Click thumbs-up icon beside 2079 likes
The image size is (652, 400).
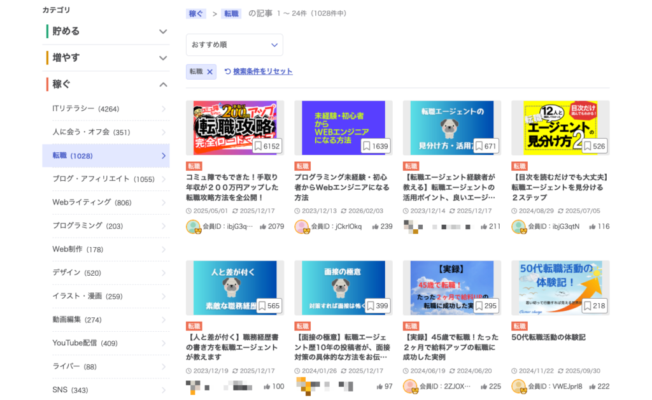262,227
